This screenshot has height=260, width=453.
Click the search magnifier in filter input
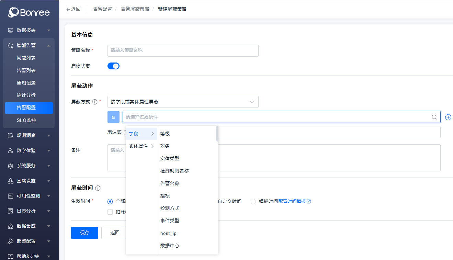[434, 117]
